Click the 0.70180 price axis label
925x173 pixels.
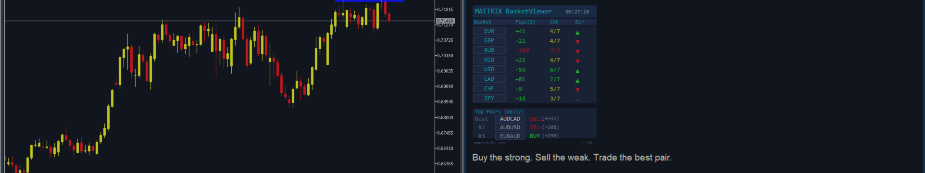pos(445,56)
